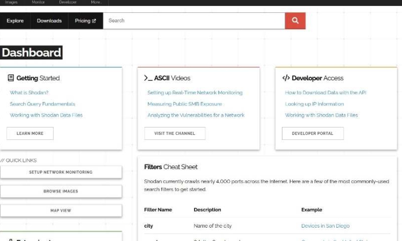Click the Visit the Channel button
This screenshot has width=402, height=241.
(x=175, y=133)
